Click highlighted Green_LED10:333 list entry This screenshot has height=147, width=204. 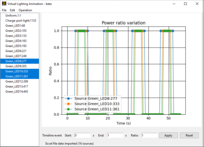point(20,71)
